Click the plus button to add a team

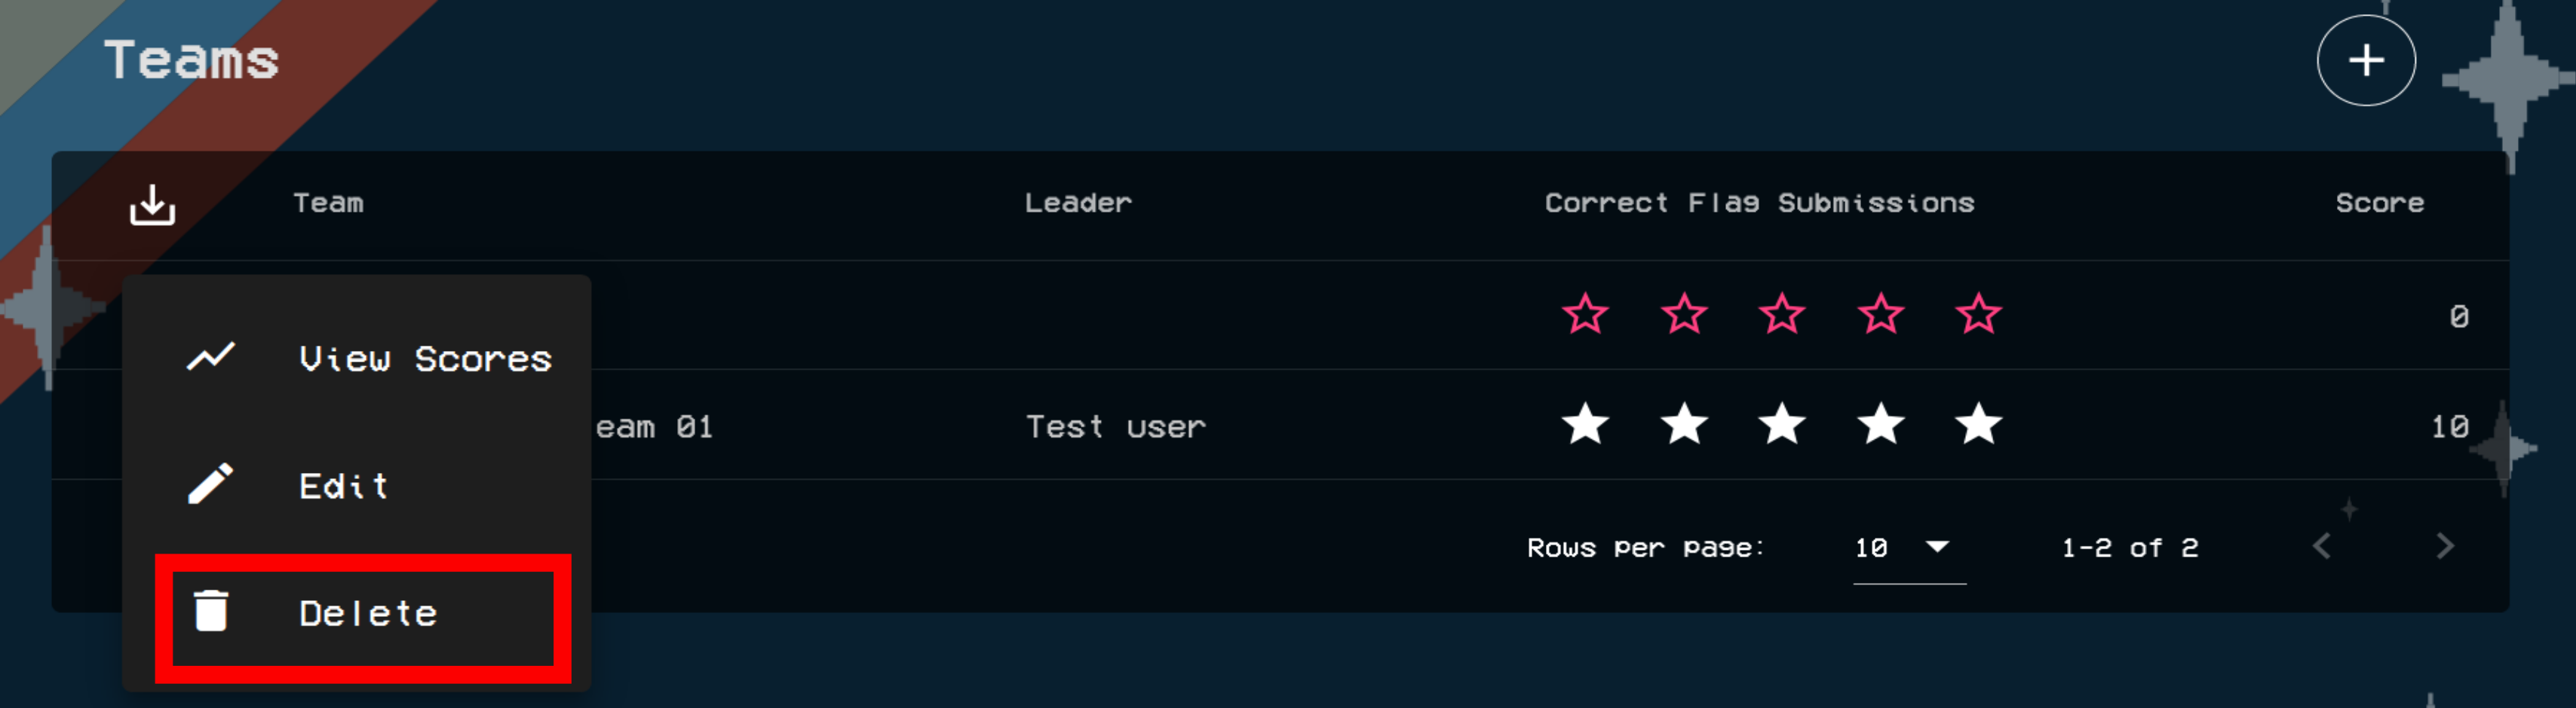point(2365,61)
